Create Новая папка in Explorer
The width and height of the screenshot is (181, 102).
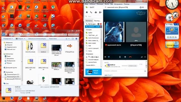pyautogui.click(x=53, y=39)
